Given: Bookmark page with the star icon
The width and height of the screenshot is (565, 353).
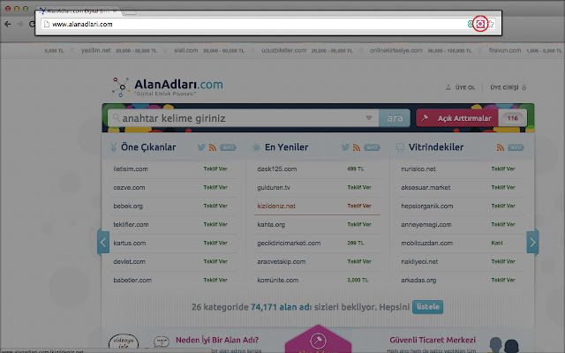Looking at the screenshot, I should pyautogui.click(x=491, y=24).
